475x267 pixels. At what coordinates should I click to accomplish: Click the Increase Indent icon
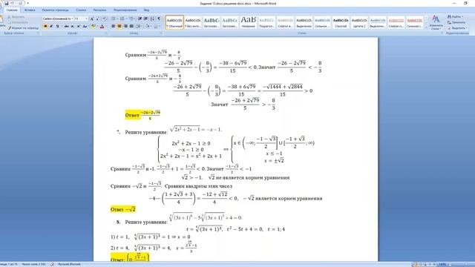click(145, 19)
